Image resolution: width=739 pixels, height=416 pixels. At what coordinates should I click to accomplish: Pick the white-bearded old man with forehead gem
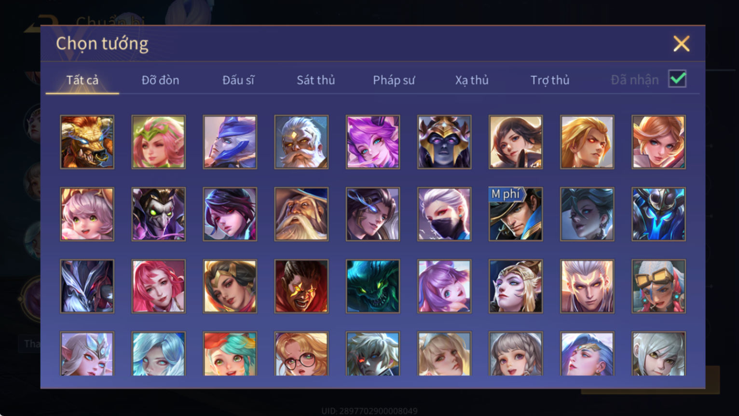301,142
